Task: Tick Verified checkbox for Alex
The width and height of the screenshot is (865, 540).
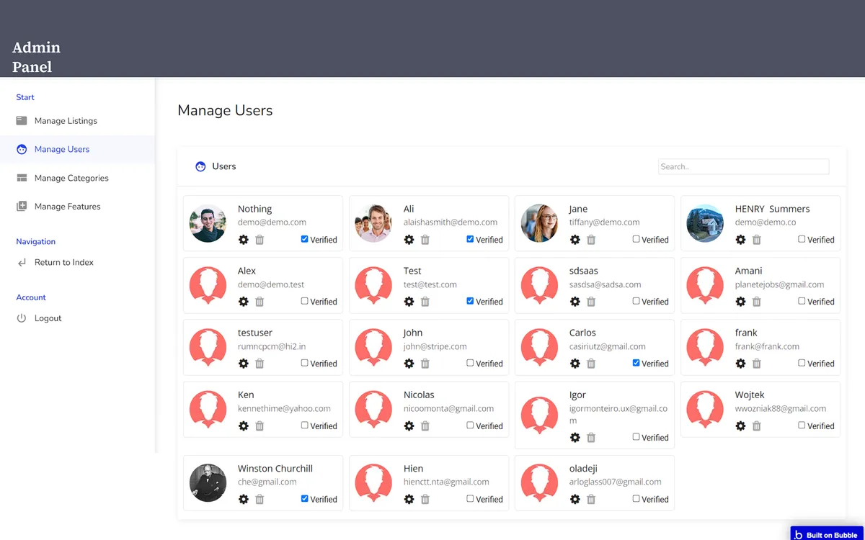Action: 304,301
